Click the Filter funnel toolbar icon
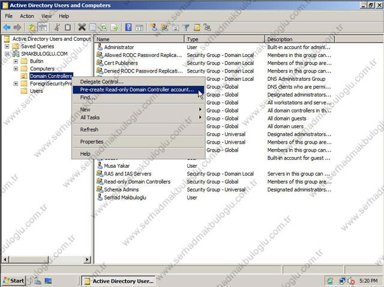Image resolution: width=384 pixels, height=287 pixels. 186,28
